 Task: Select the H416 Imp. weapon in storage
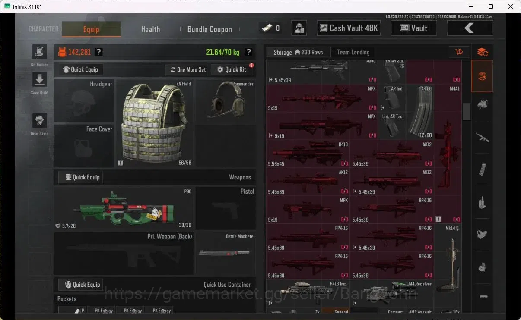[308, 293]
